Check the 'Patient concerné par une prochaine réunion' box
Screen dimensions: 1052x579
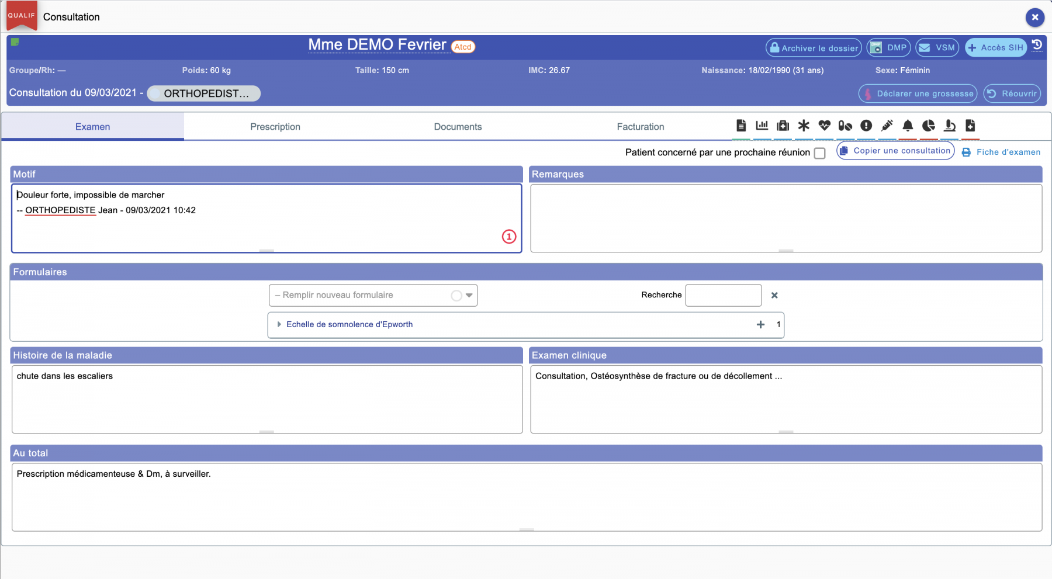[x=820, y=153]
